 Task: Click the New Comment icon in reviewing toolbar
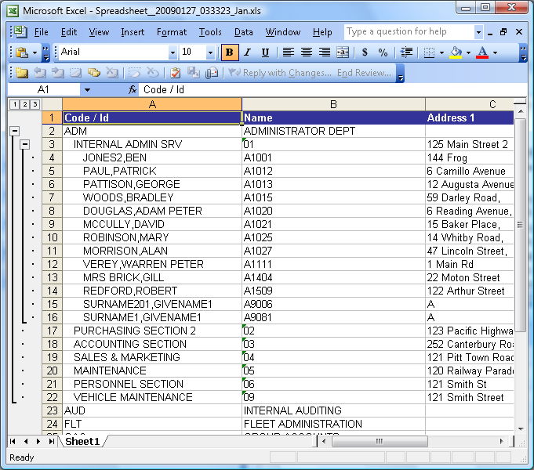pos(21,73)
